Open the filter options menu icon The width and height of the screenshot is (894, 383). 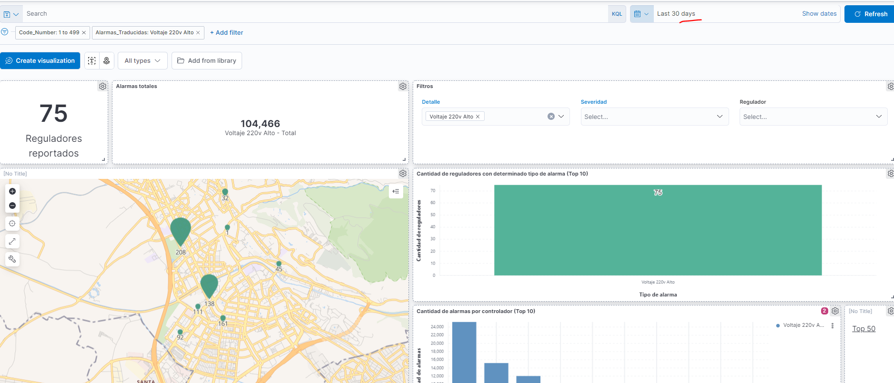tap(5, 32)
